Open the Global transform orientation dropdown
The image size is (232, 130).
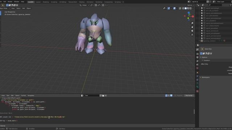84,5
